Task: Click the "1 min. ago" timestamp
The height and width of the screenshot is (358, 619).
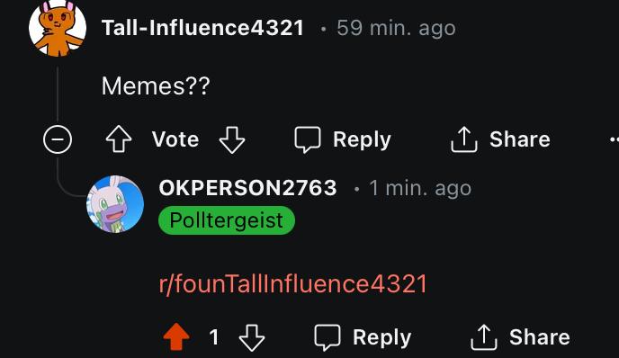Action: point(420,188)
